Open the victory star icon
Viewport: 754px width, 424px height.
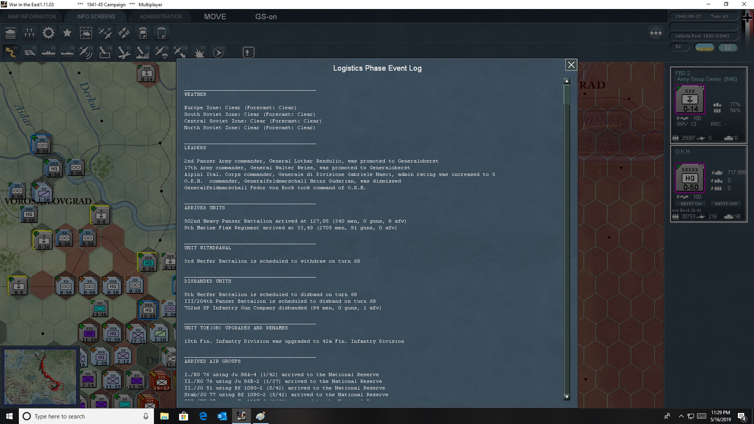click(67, 33)
